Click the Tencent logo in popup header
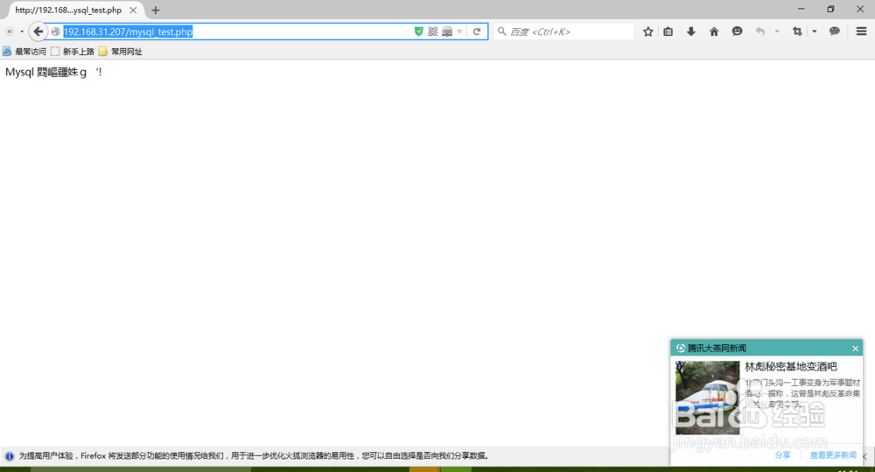Viewport: 875px width, 472px height. pos(680,348)
